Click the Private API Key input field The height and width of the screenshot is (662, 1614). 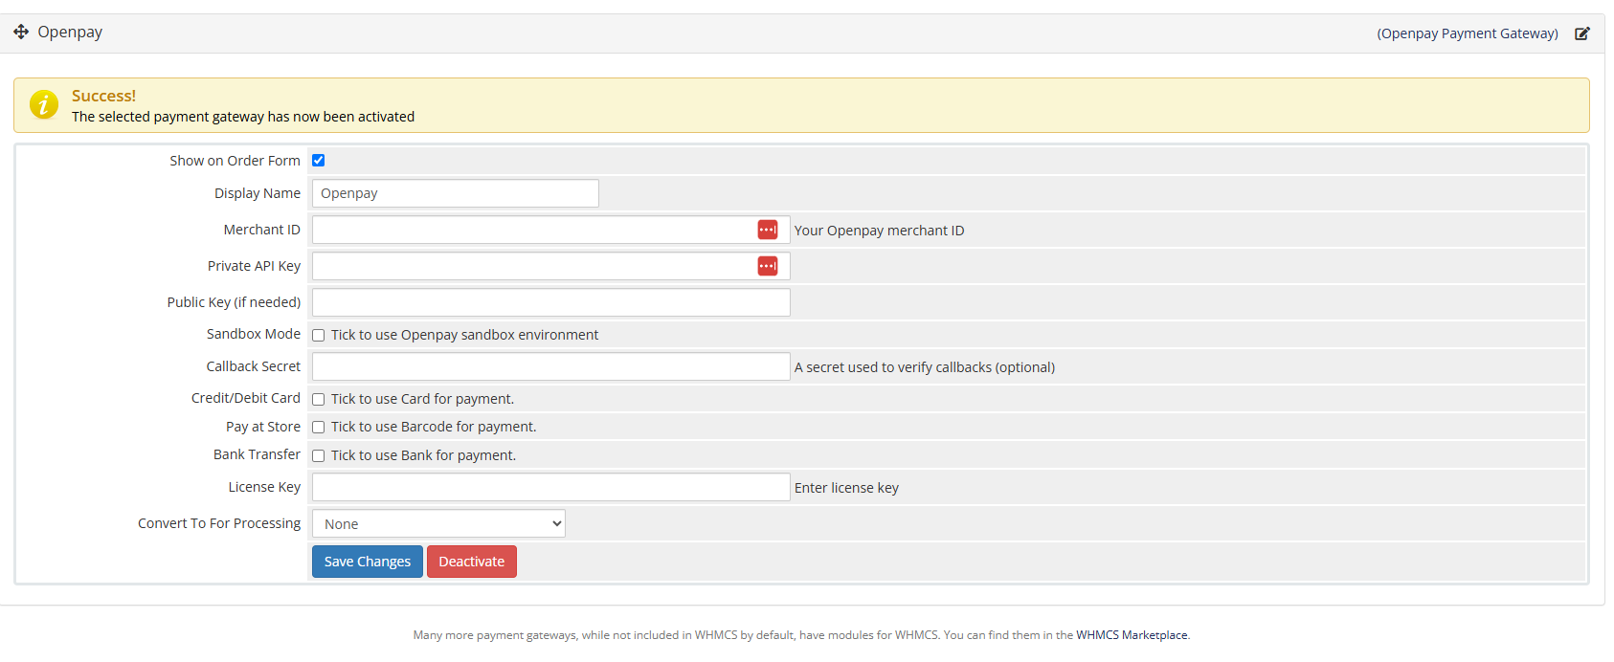532,266
